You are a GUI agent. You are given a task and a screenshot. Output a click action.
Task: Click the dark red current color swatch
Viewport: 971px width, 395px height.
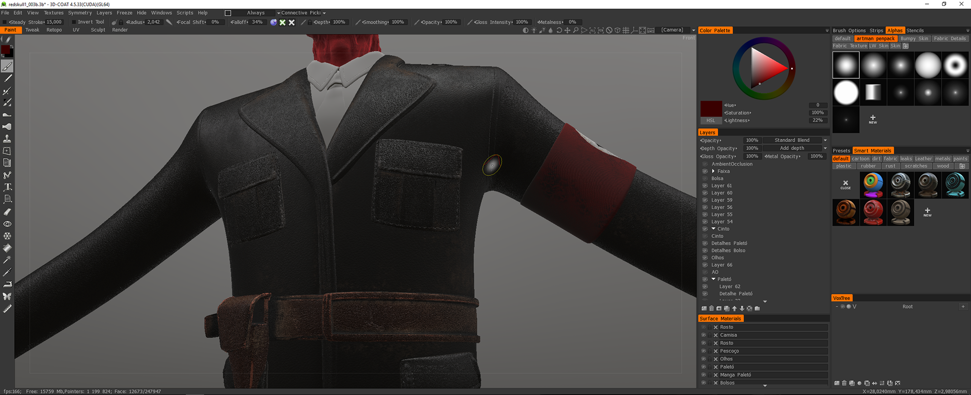tap(711, 109)
